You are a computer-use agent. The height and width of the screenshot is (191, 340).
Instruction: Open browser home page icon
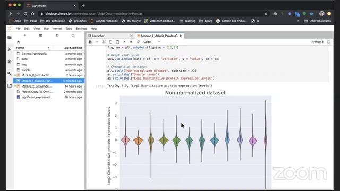(x=33, y=14)
